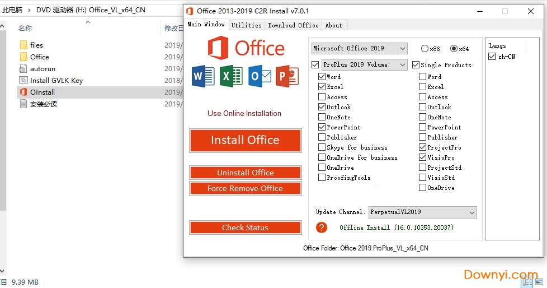Select the OInstall application file icon
Viewport: 547px width, 288px height.
tap(23, 92)
